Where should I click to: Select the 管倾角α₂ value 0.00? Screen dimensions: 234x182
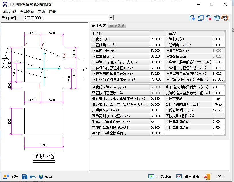tap(218, 45)
